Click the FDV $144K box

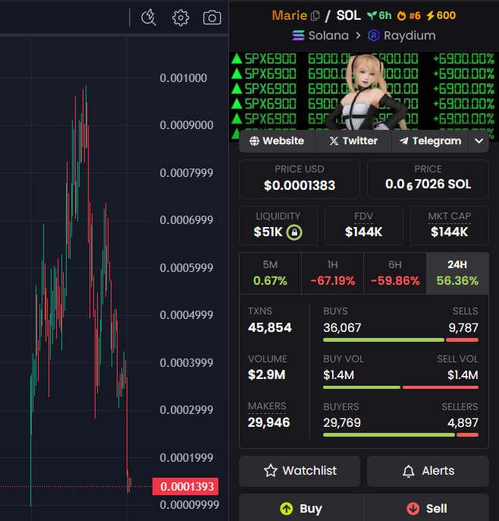pos(364,226)
